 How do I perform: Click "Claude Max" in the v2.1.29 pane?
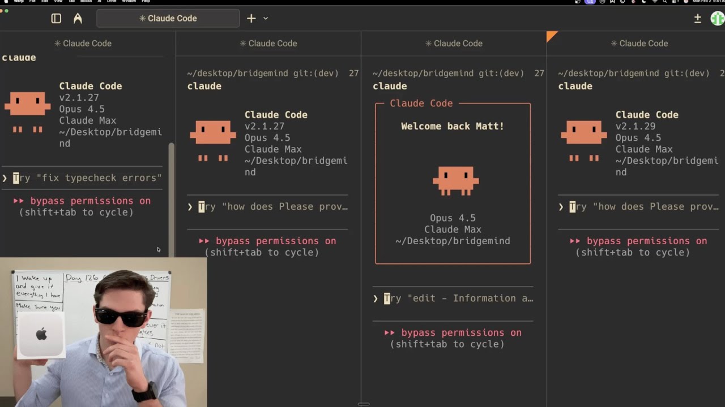(644, 149)
